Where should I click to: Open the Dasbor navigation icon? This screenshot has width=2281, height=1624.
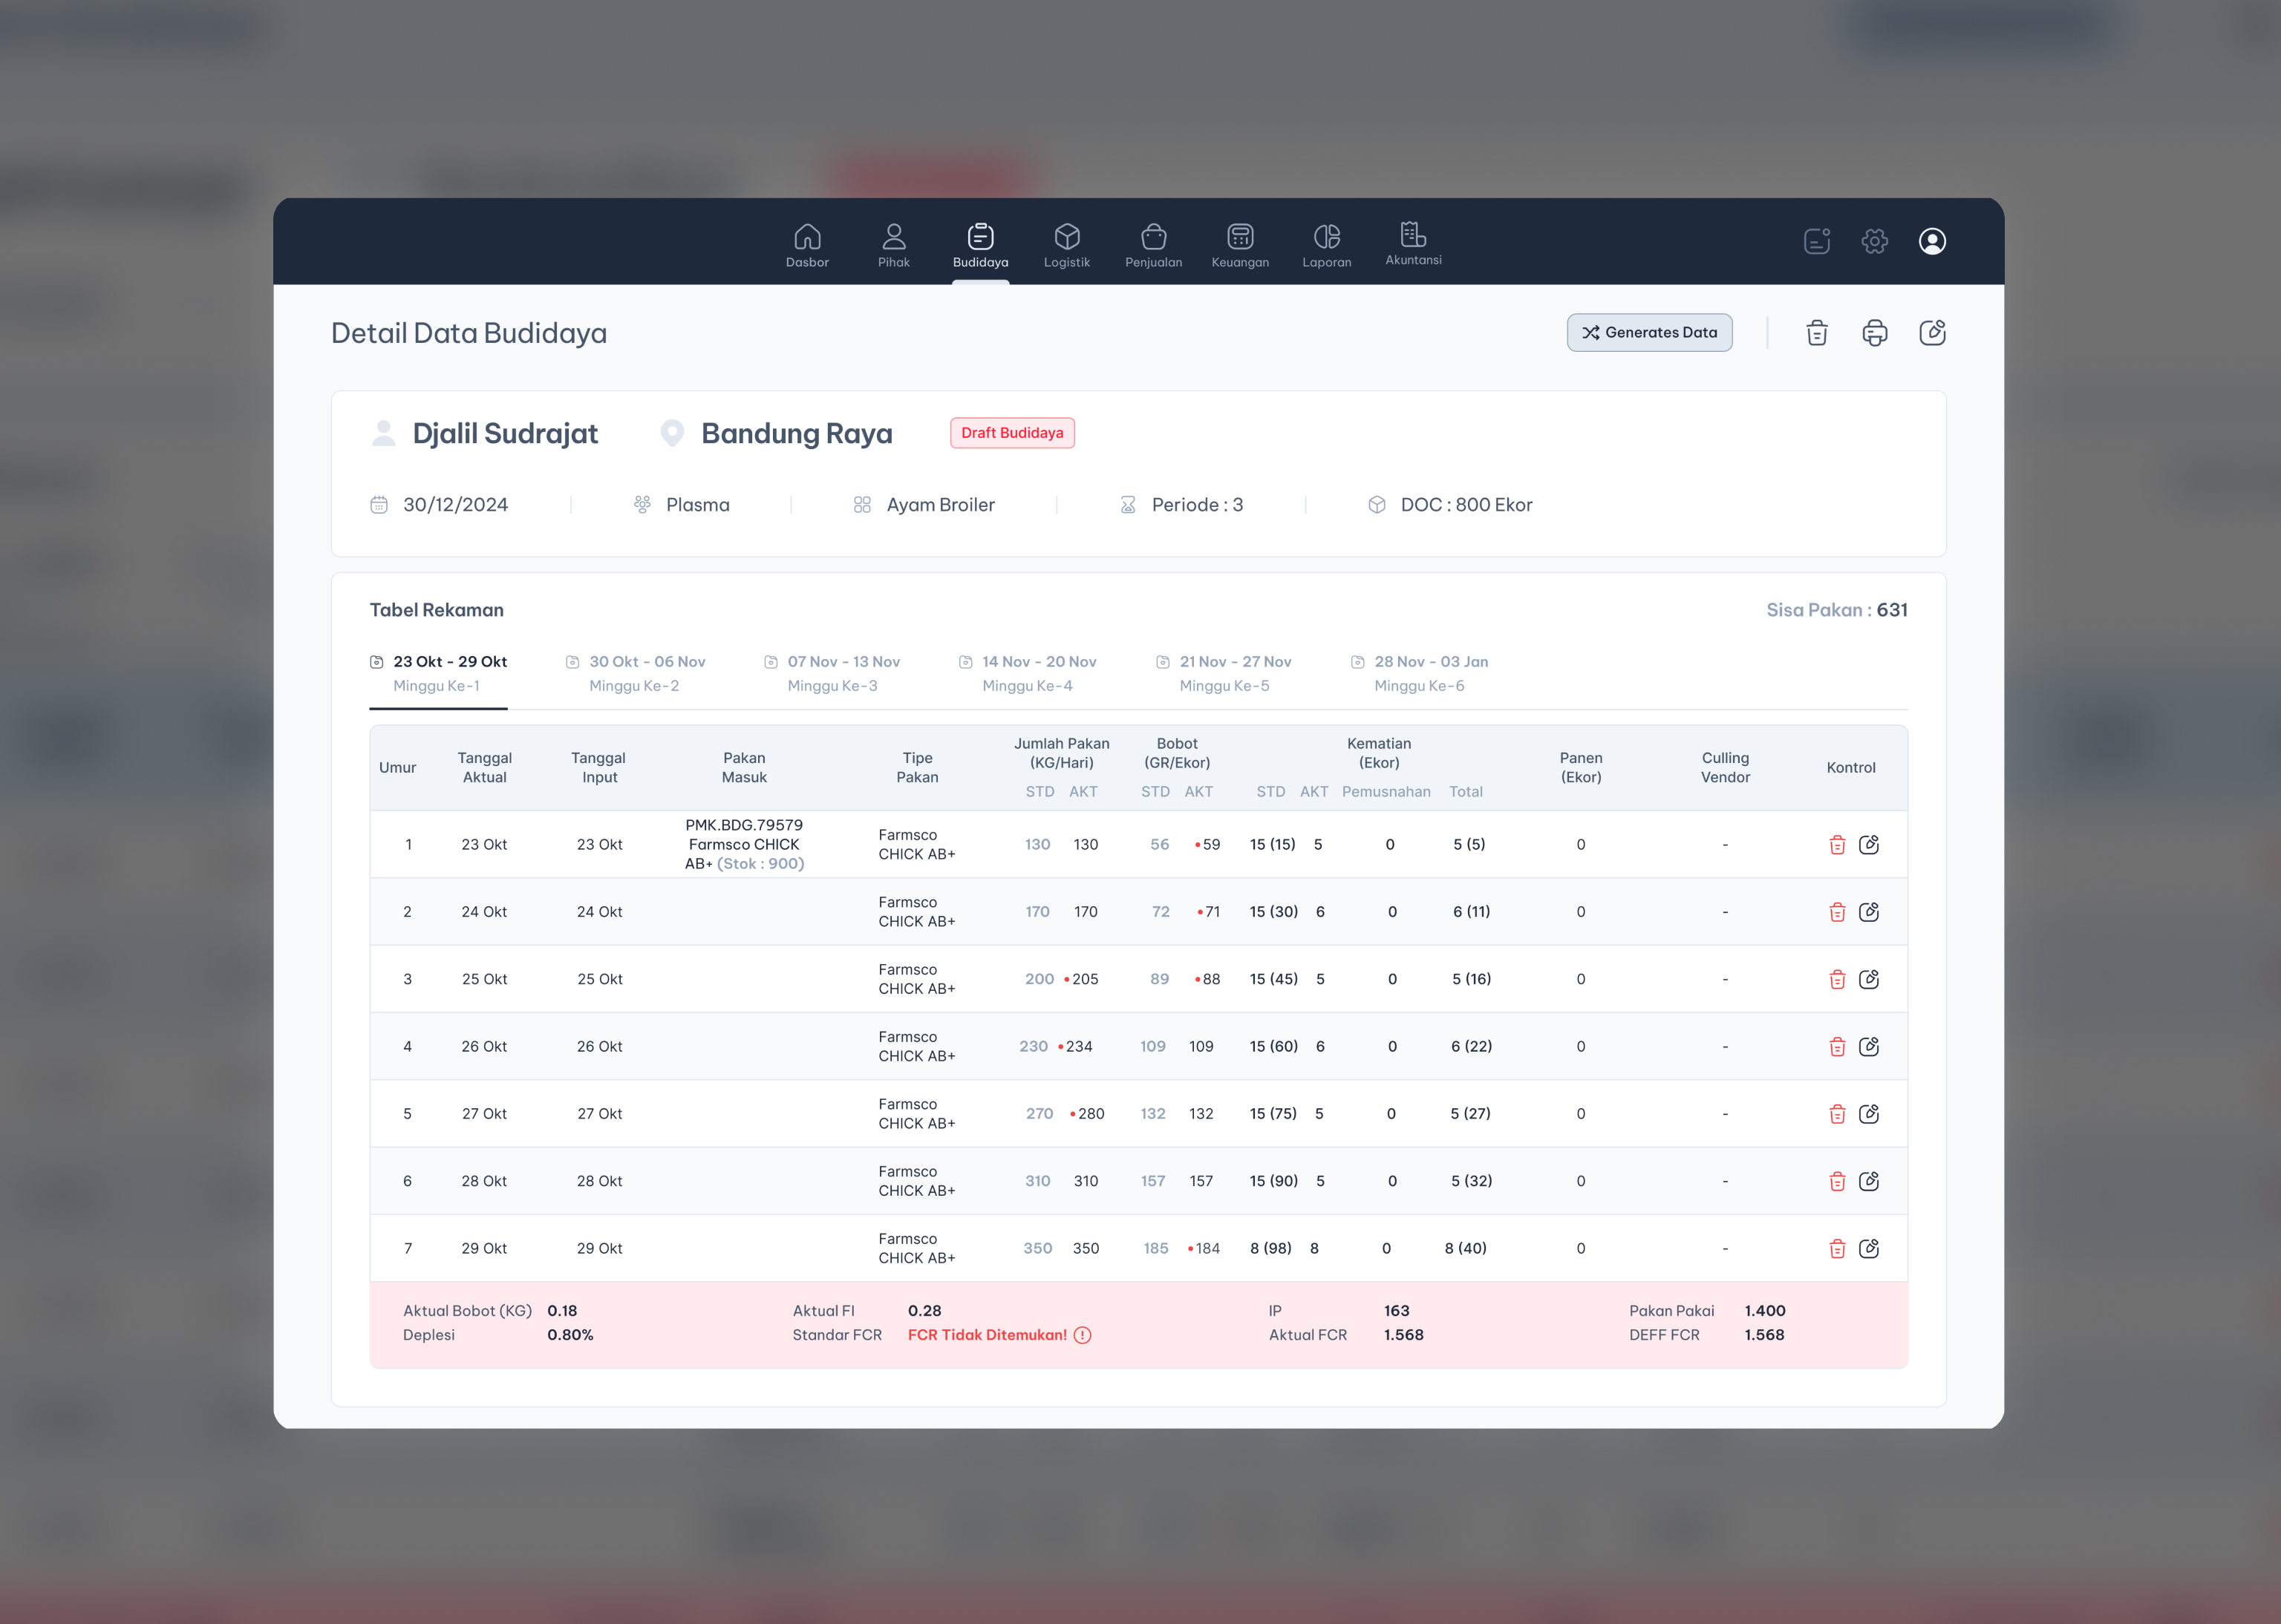click(806, 243)
